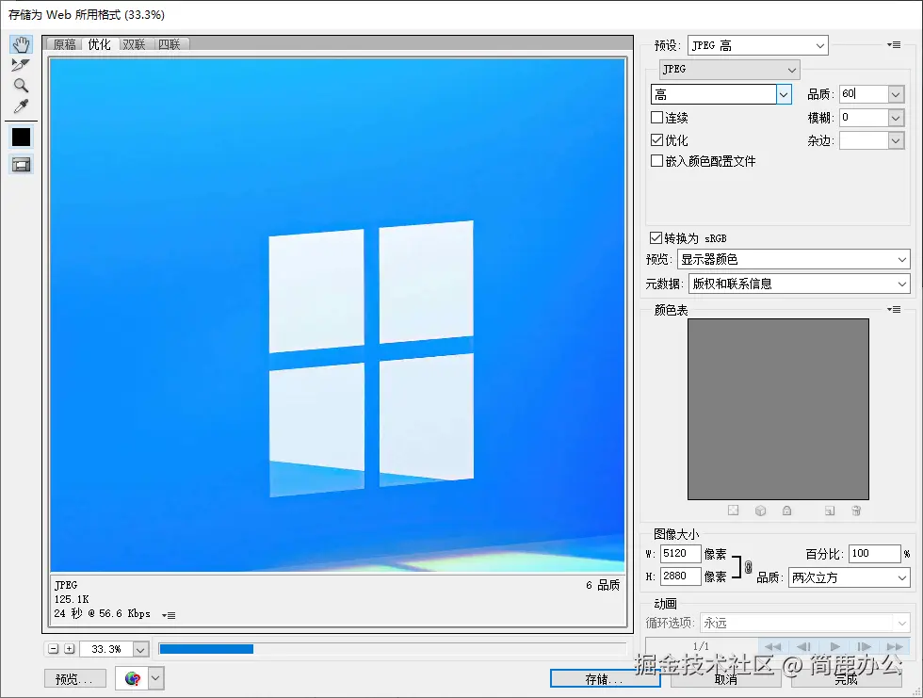Screen dimensions: 923x698
Task: Open the 循环选项 永远 dropdown
Action: tap(804, 623)
